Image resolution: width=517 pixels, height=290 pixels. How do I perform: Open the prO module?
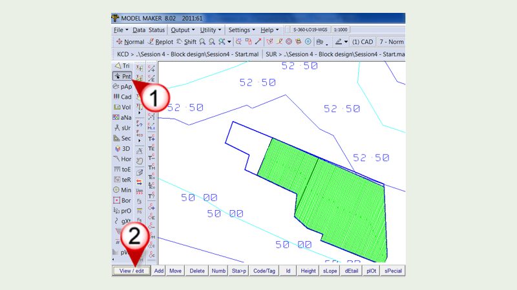pyautogui.click(x=122, y=211)
